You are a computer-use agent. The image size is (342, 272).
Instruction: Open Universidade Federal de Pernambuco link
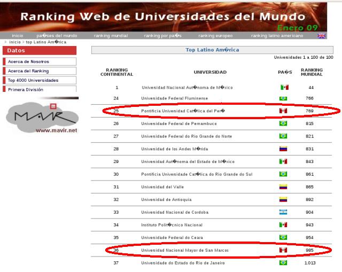pyautogui.click(x=179, y=123)
